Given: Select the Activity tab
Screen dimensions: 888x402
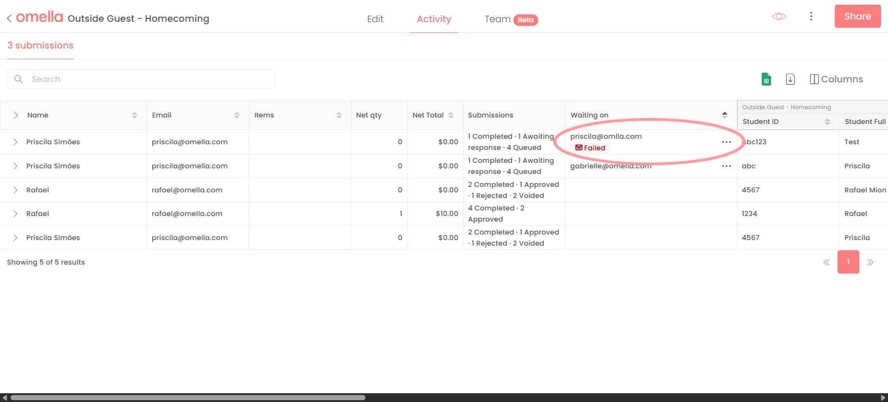Looking at the screenshot, I should (434, 19).
